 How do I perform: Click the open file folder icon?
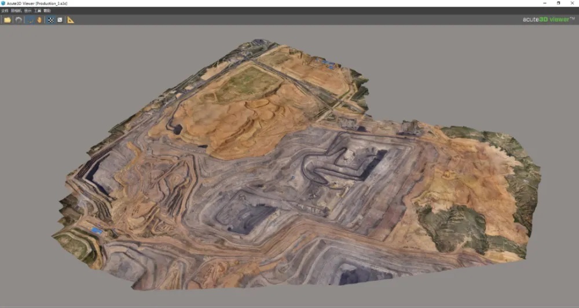[8, 20]
